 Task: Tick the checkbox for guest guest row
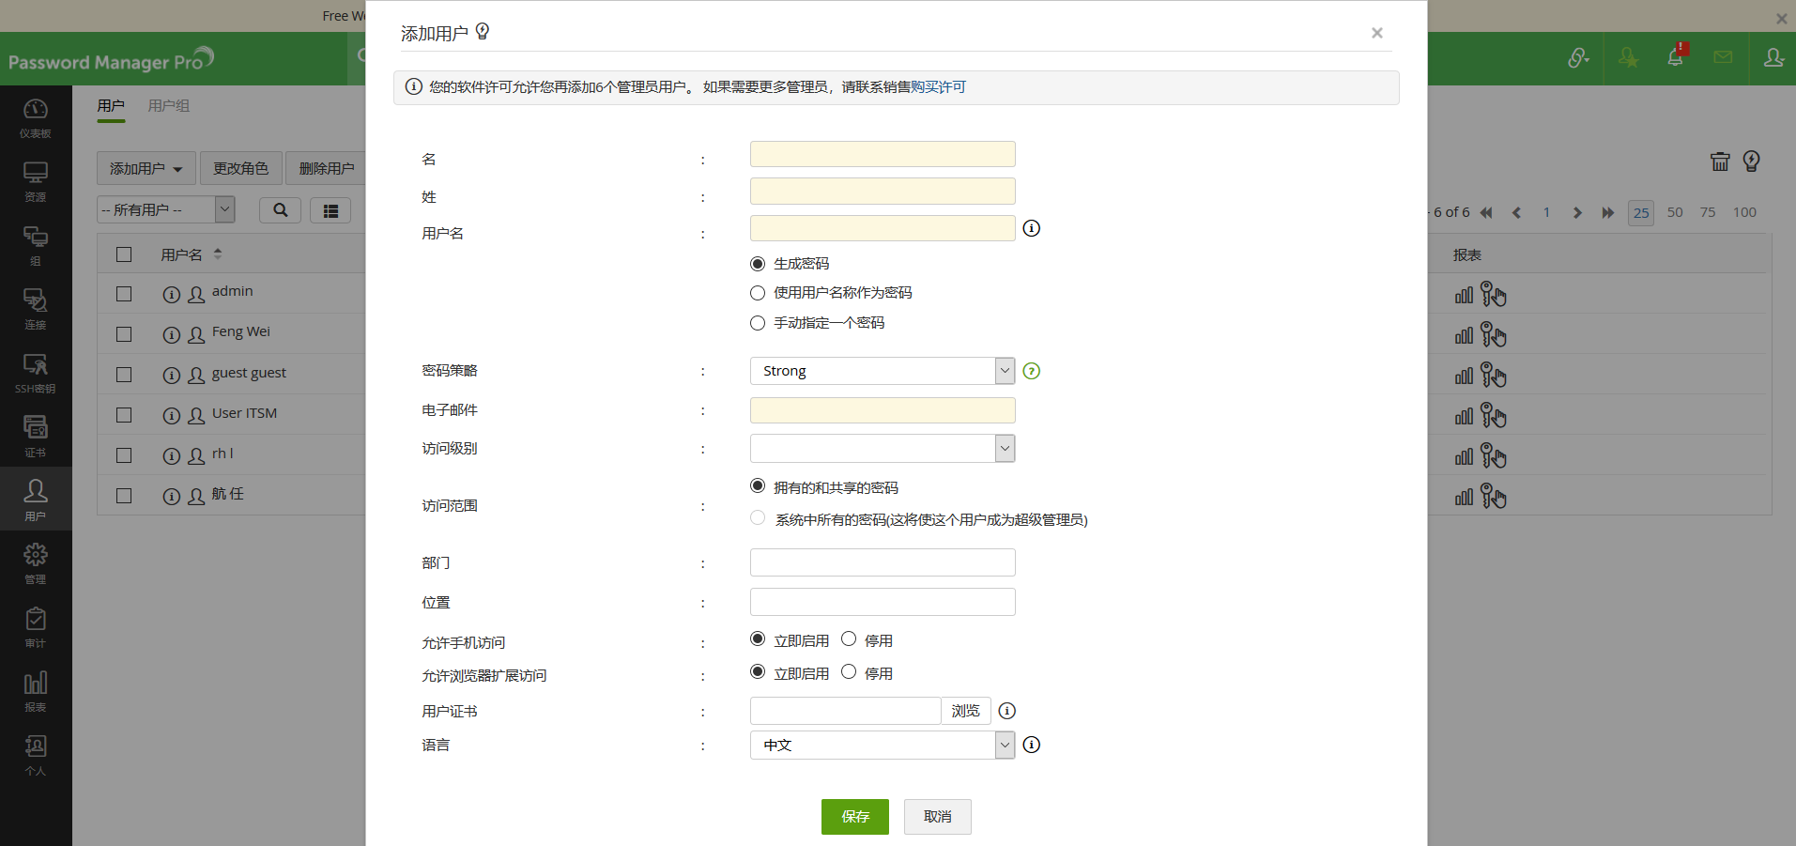click(124, 375)
